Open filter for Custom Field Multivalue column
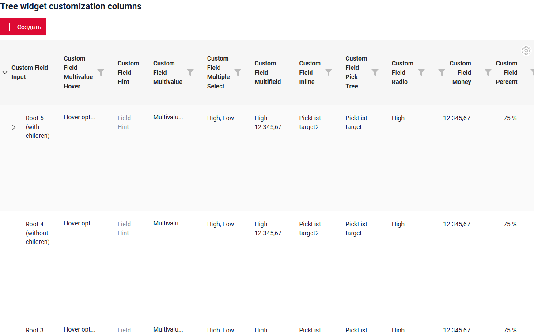 [x=190, y=72]
